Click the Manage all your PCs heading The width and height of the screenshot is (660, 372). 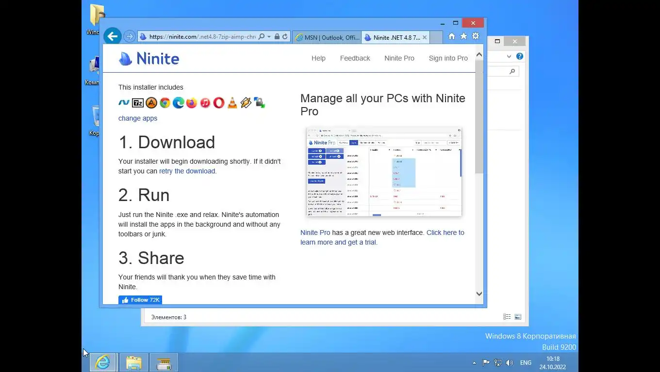click(x=383, y=105)
